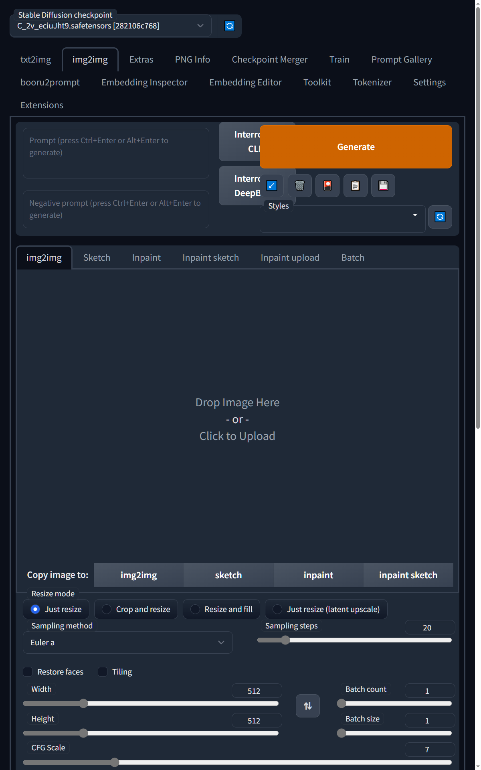Image resolution: width=481 pixels, height=770 pixels.
Task: Switch to the Inpaint sub-tab
Action: [146, 257]
